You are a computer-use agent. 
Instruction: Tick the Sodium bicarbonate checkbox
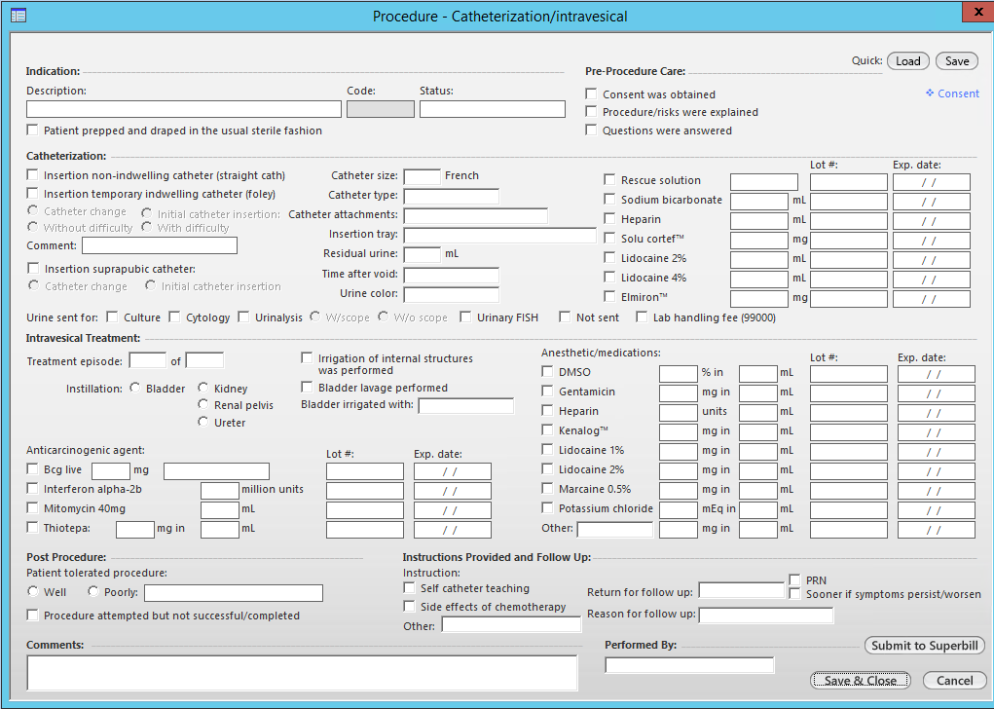pos(609,199)
